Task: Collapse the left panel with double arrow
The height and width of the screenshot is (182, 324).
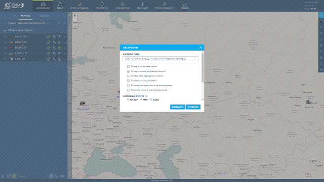Action: 70,15
